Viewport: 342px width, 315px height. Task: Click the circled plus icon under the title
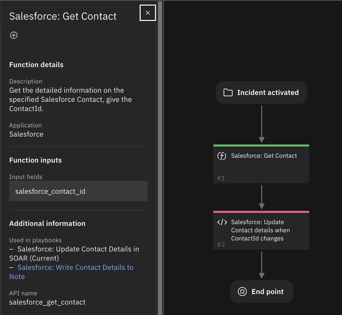14,35
